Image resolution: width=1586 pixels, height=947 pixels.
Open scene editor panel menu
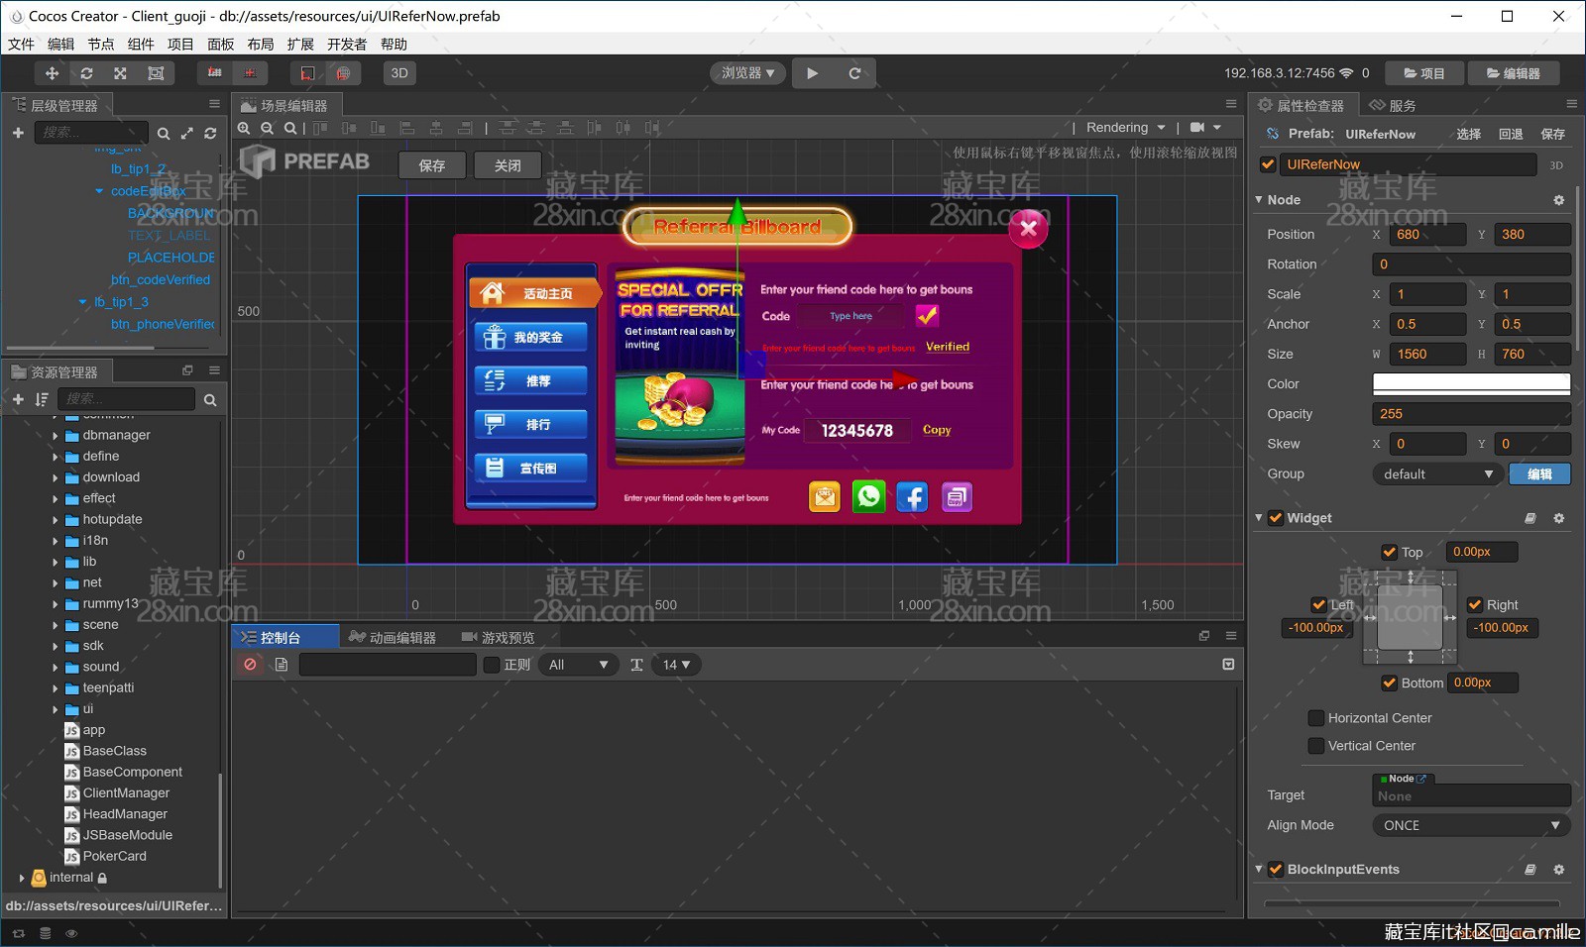click(x=1231, y=104)
